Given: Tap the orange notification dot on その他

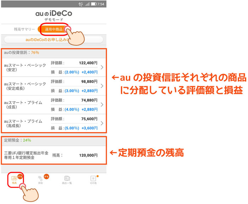Looking at the screenshot, I should pyautogui.click(x=97, y=176).
